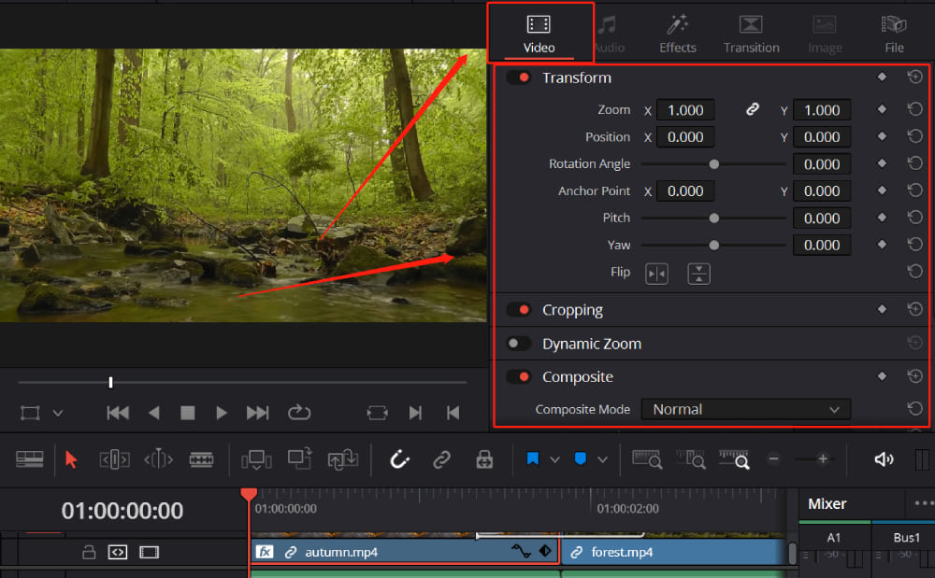Viewport: 935px width, 578px height.
Task: Mute audio via the speaker icon
Action: point(885,459)
